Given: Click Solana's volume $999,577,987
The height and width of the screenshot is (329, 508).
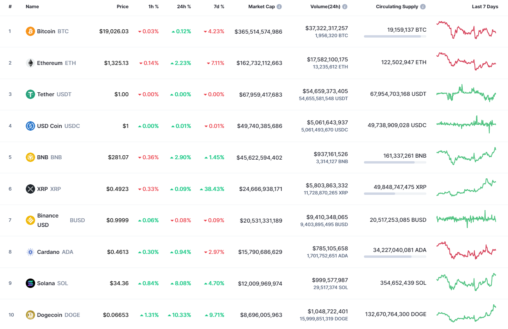Looking at the screenshot, I should point(330,280).
